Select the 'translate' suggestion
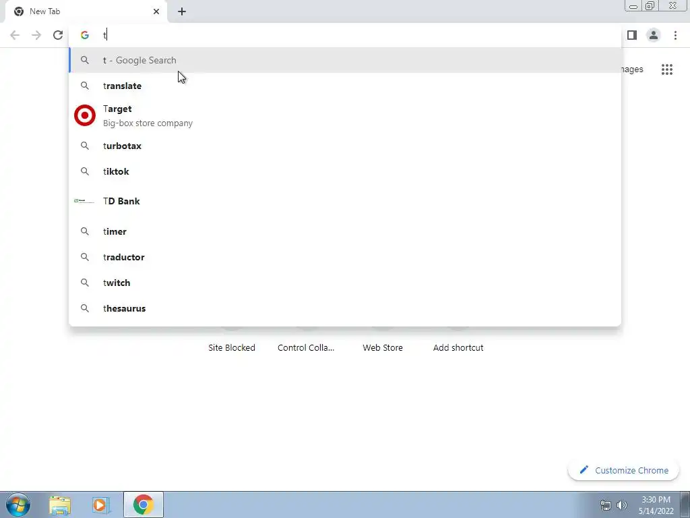 click(x=345, y=86)
